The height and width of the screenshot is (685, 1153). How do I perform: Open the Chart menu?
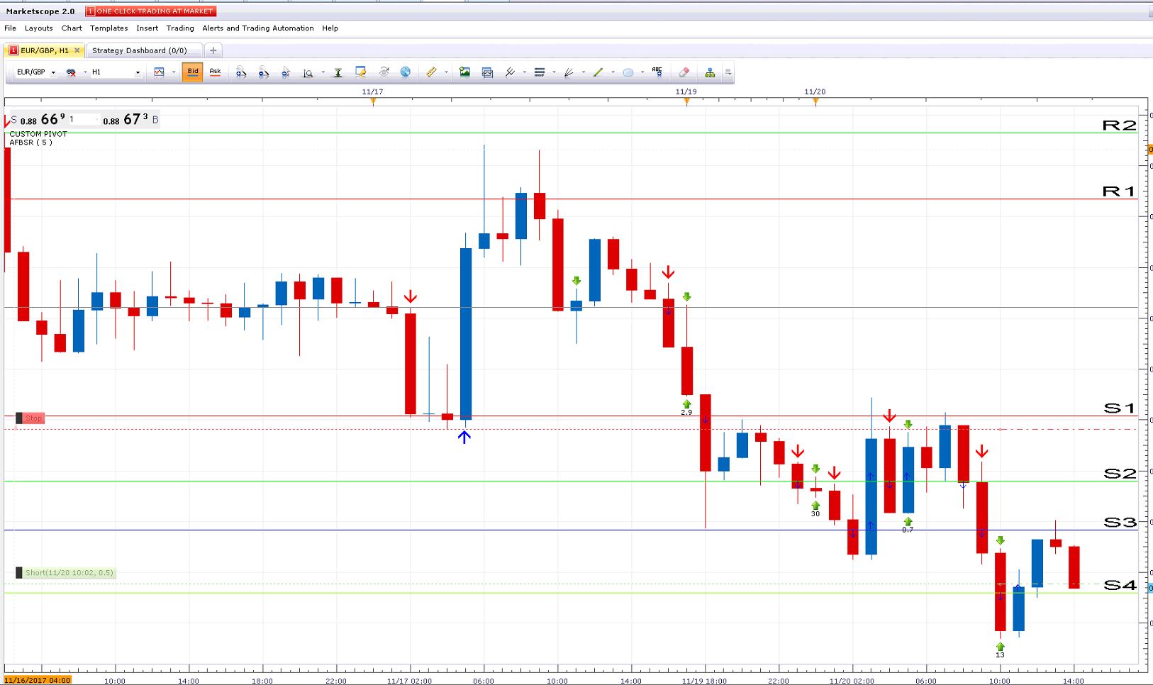[x=72, y=28]
